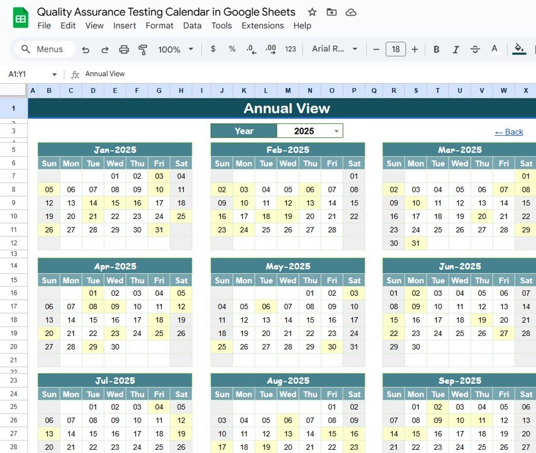Click the print icon
Image resolution: width=536 pixels, height=453 pixels.
(x=124, y=49)
